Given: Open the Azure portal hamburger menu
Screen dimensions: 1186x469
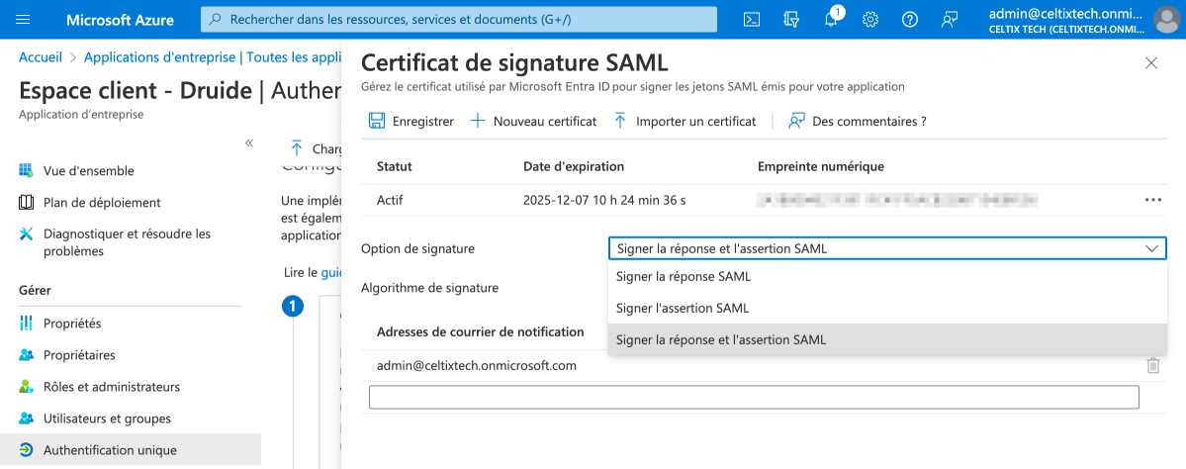Looking at the screenshot, I should tap(24, 20).
